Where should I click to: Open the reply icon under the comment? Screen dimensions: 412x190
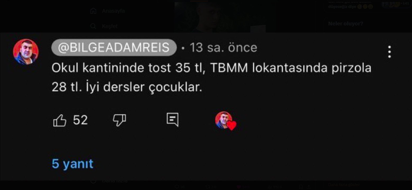[173, 120]
